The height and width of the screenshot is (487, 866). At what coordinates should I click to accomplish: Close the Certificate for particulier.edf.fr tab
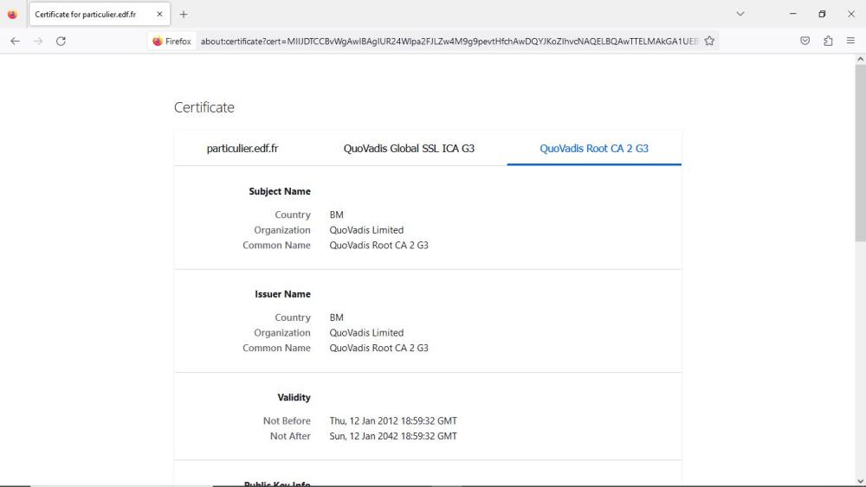[x=159, y=15]
